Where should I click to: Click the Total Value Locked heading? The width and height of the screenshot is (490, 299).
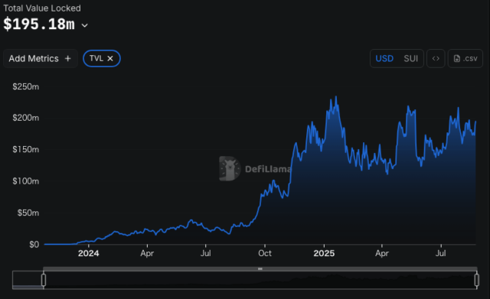(42, 8)
